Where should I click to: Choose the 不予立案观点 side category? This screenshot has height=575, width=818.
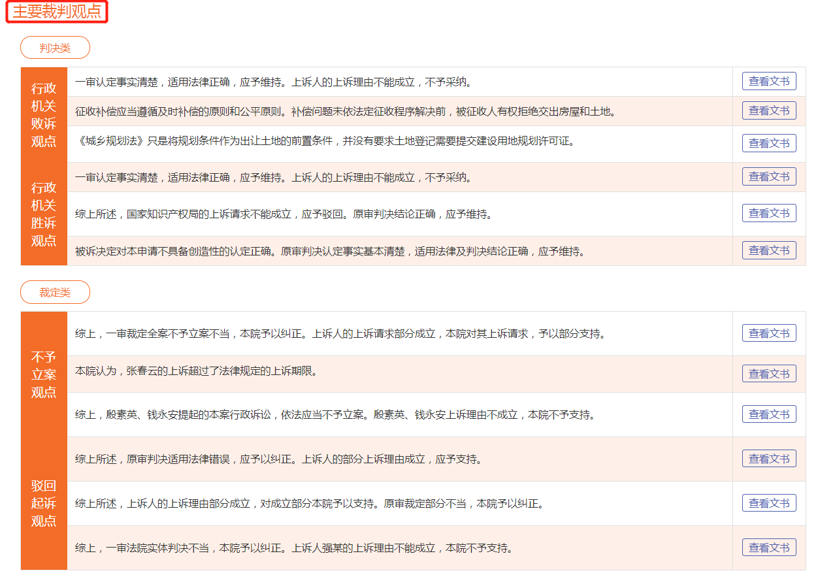coord(44,374)
